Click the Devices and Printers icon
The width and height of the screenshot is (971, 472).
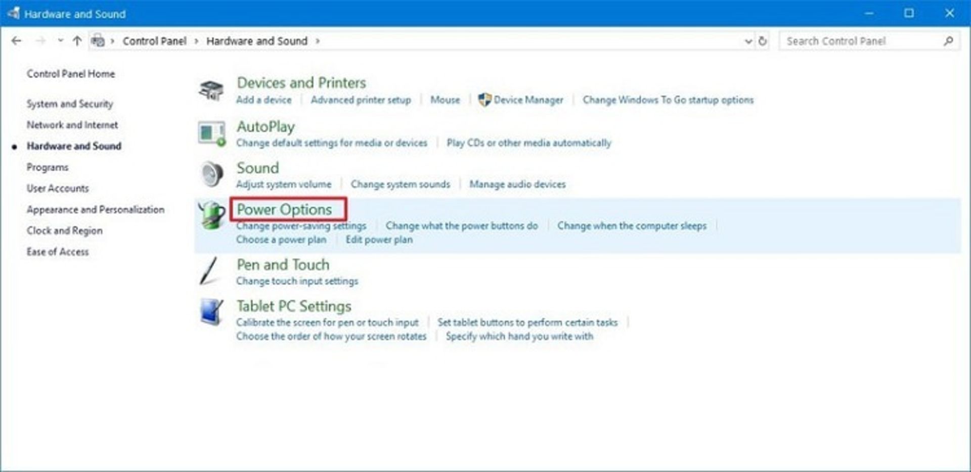click(211, 90)
